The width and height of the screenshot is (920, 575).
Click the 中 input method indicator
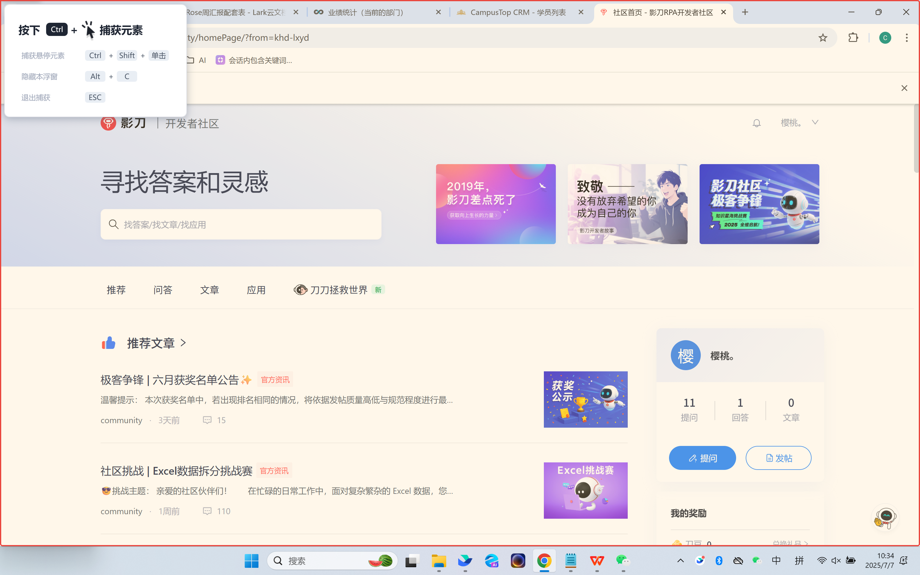point(776,561)
